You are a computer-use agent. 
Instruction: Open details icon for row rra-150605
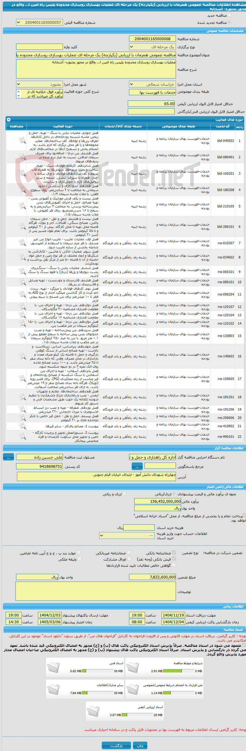22,379
